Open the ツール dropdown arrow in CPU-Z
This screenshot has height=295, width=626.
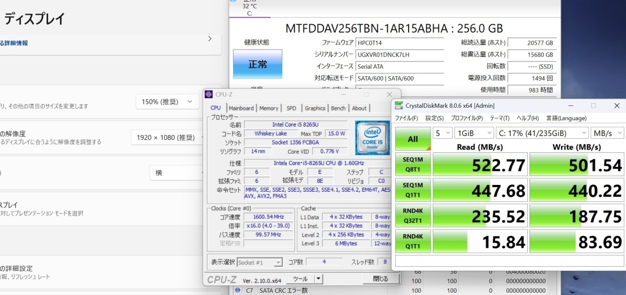pos(318,279)
